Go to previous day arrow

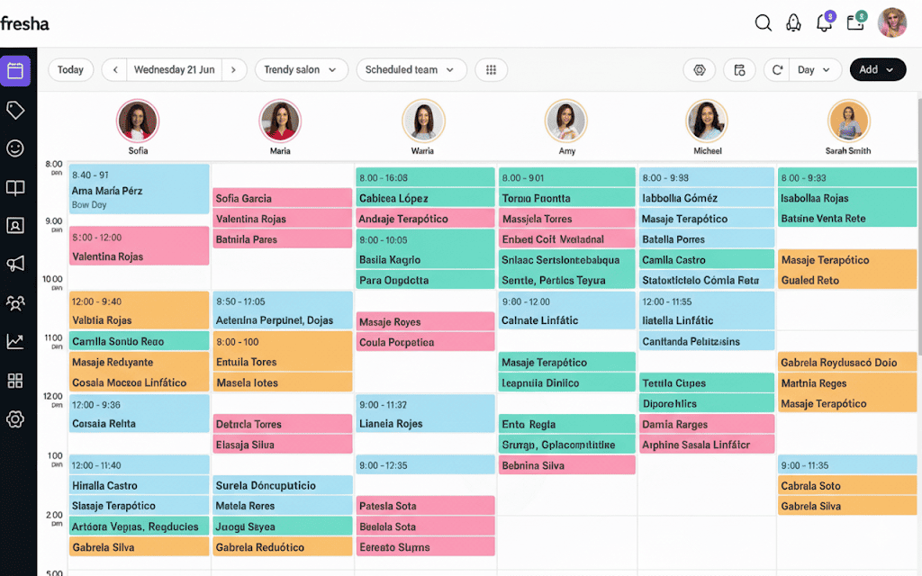[114, 70]
